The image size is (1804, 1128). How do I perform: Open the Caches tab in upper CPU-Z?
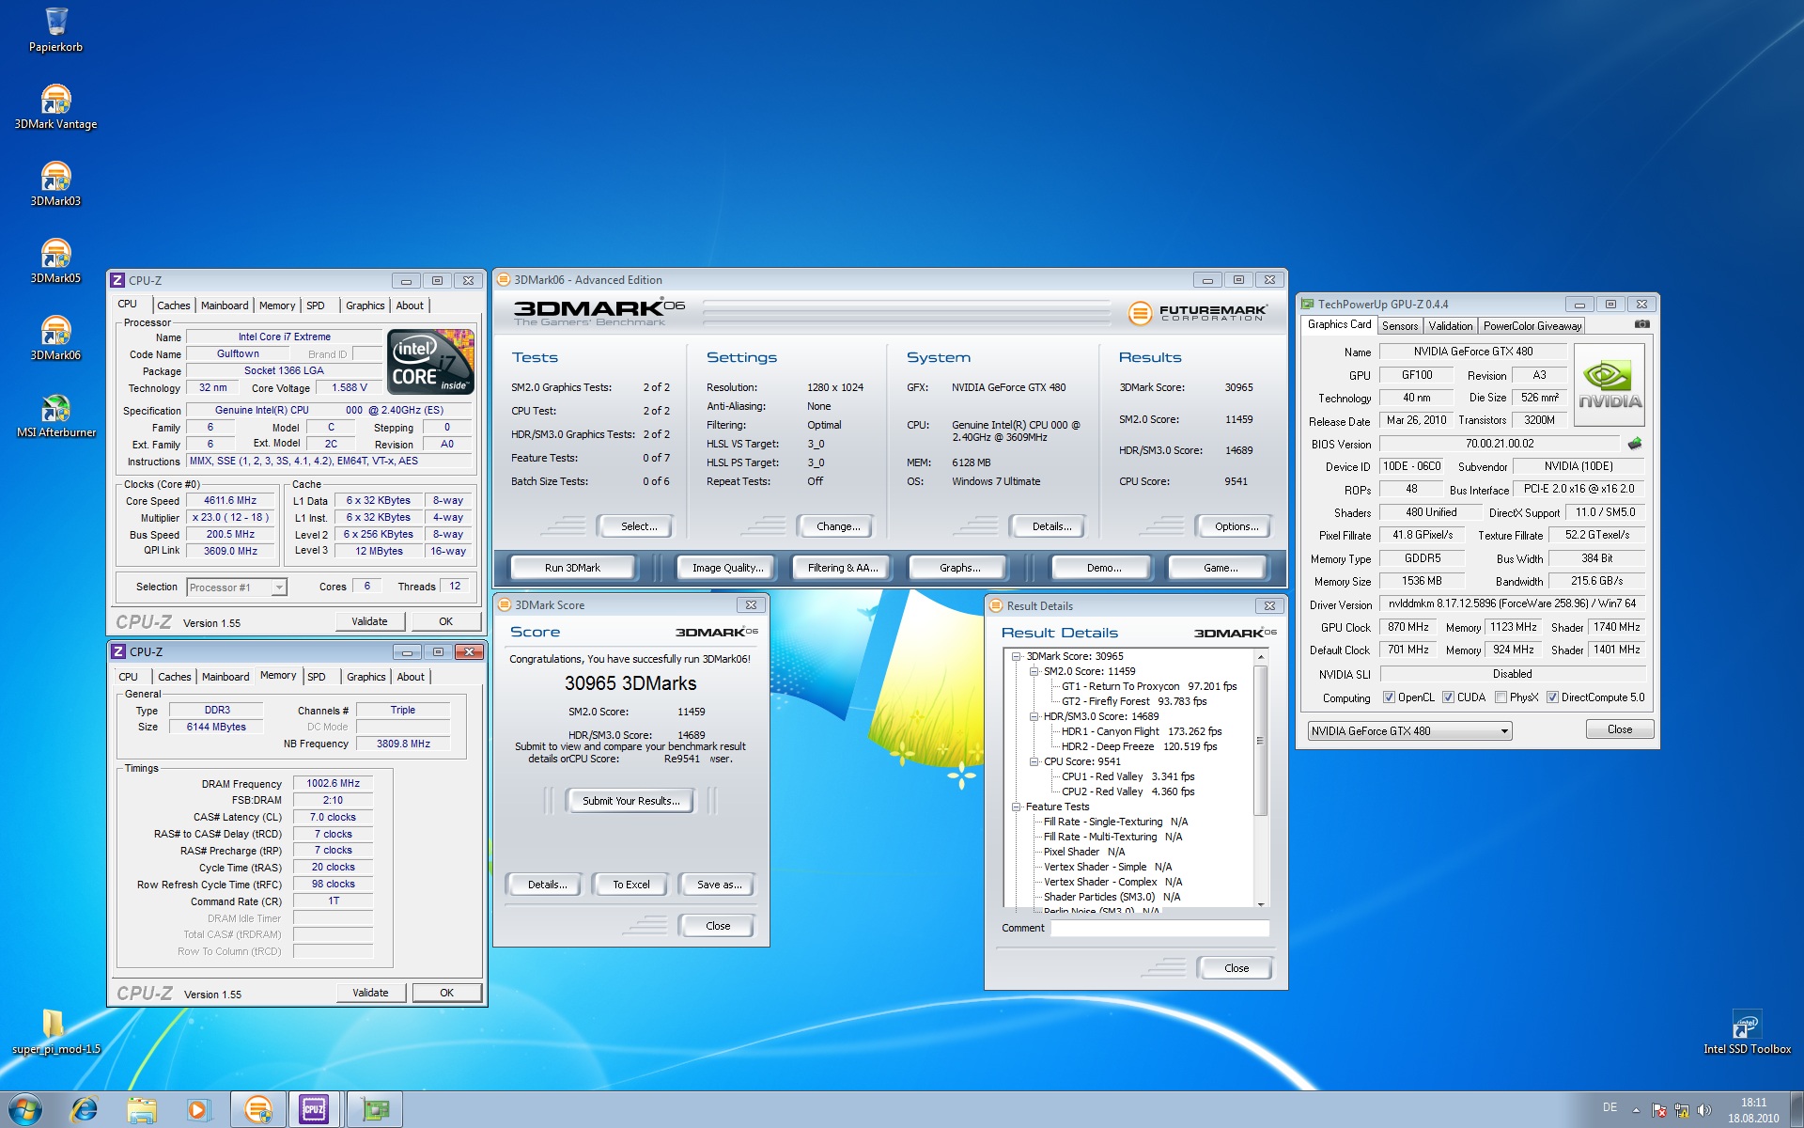(173, 305)
